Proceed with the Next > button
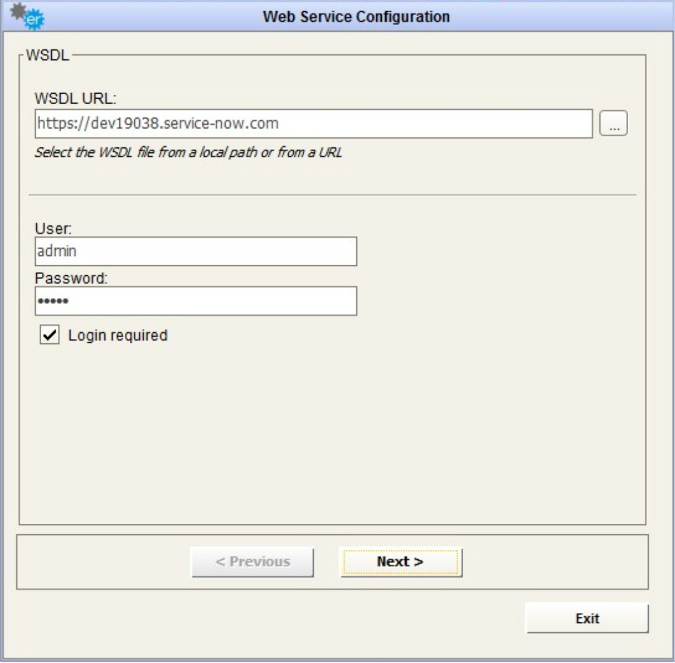 coord(400,562)
